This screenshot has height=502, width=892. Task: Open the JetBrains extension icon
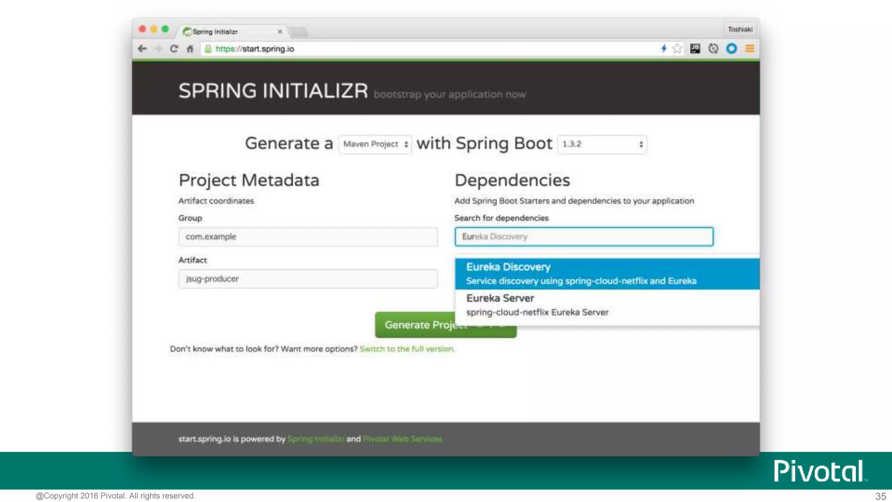pyautogui.click(x=695, y=49)
